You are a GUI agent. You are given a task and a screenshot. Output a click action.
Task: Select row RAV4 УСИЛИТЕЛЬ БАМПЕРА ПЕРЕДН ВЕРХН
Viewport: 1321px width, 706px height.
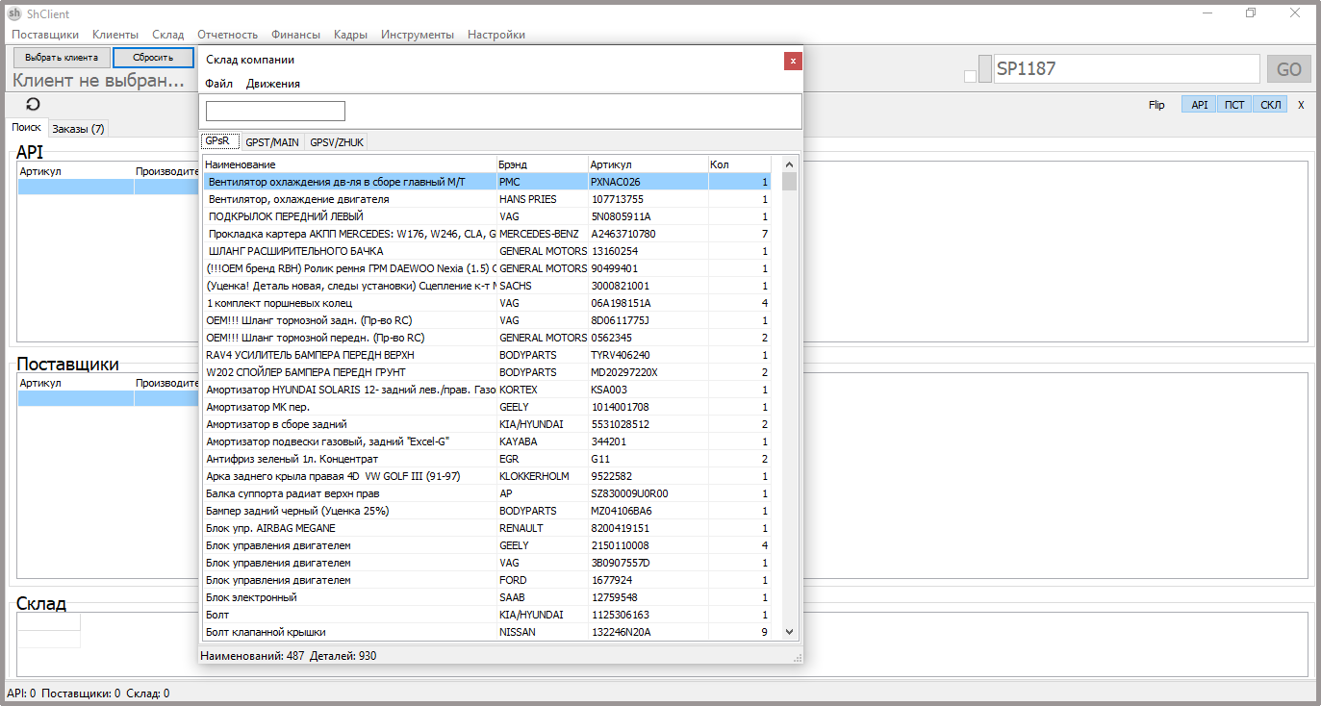(487, 355)
